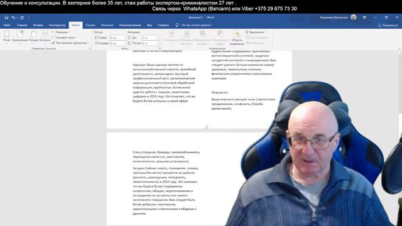Screen dimensions: 402x226
Task: Switch to the Конструктор ribbon tab
Action: tap(57, 25)
